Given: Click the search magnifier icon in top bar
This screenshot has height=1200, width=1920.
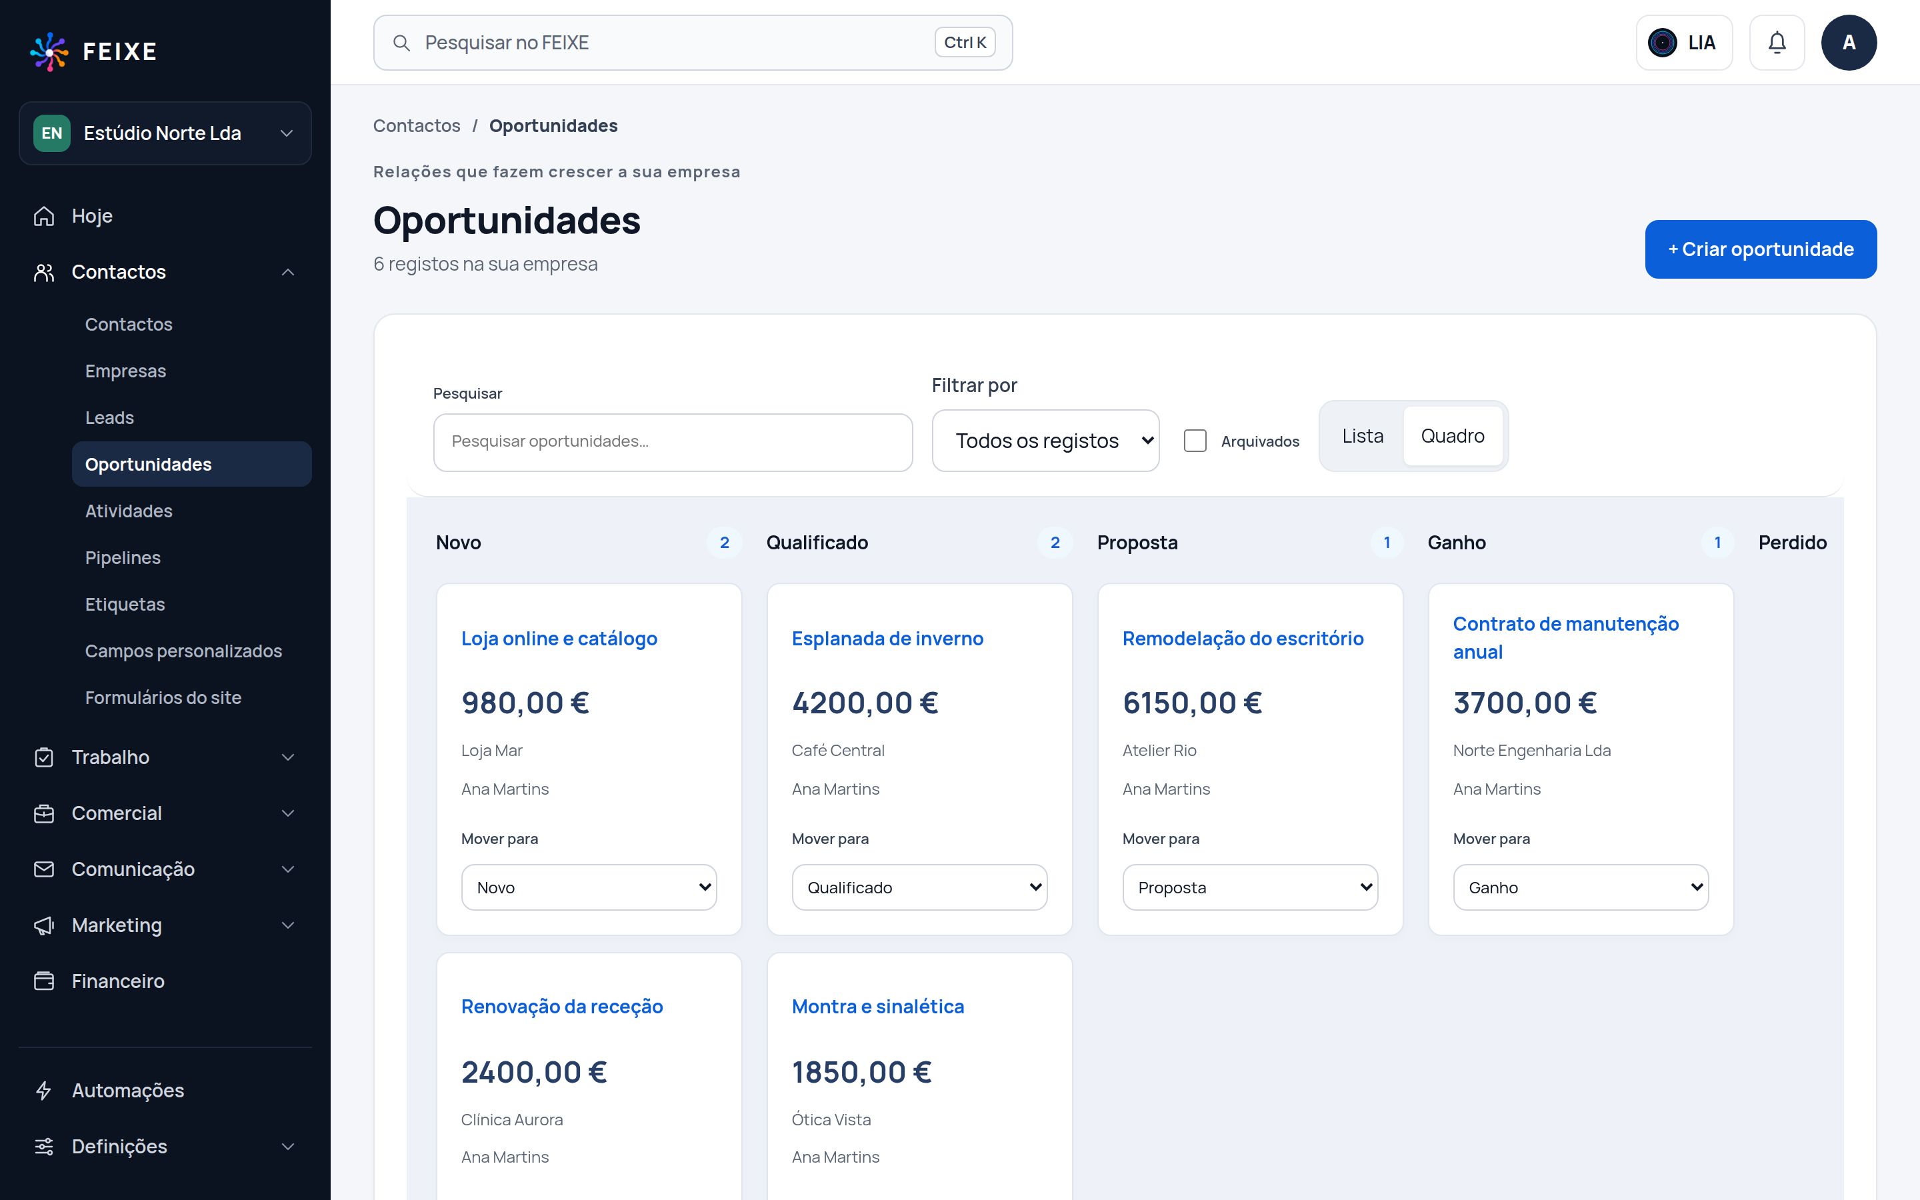Looking at the screenshot, I should [x=401, y=43].
